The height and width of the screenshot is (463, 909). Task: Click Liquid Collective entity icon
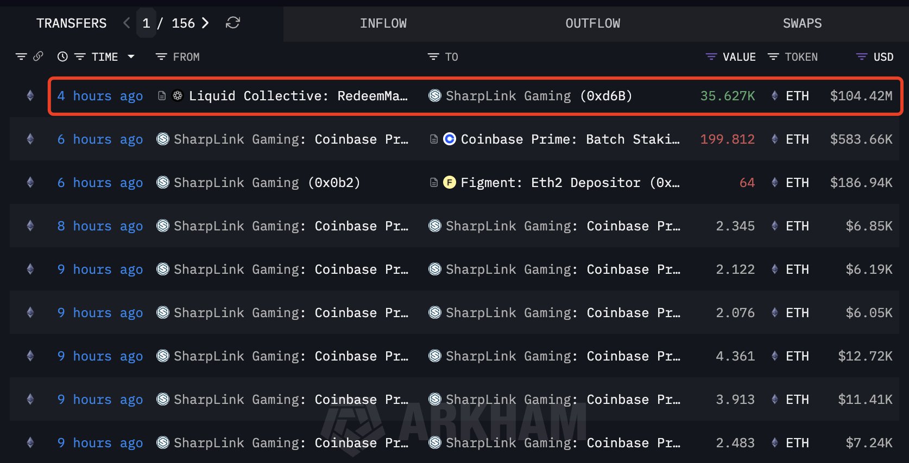click(178, 96)
